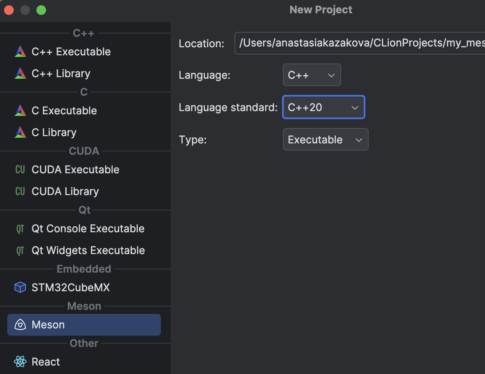The height and width of the screenshot is (374, 485).
Task: Click the CU icon for CUDA Library
Action: (20, 191)
